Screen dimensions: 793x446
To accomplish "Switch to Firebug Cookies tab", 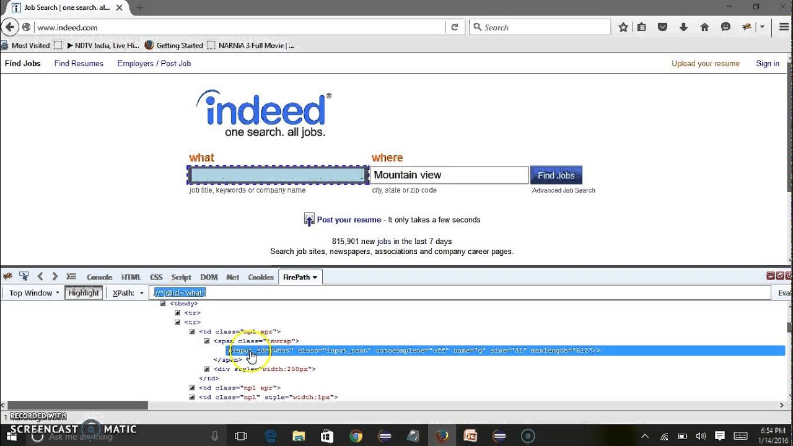I will [x=261, y=278].
